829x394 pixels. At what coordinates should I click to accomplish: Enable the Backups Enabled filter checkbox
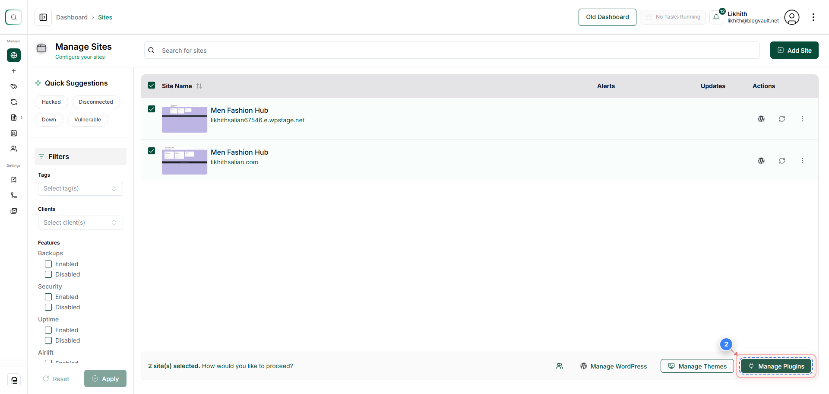(48, 264)
